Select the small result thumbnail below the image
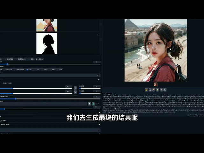The image size is (204, 153). [156, 84]
